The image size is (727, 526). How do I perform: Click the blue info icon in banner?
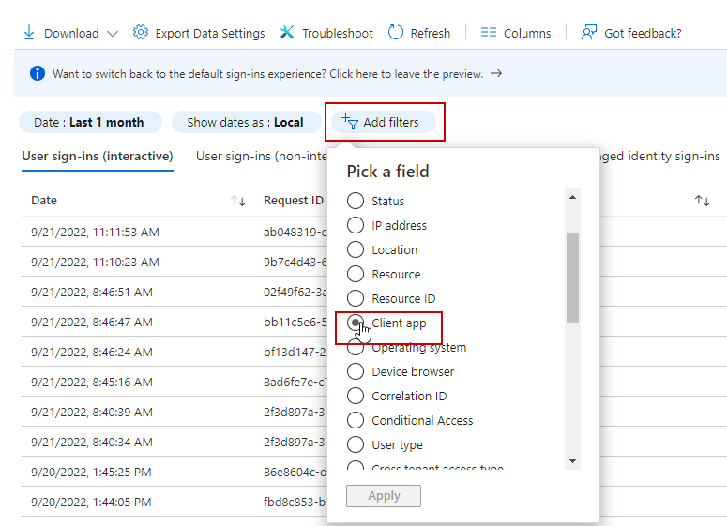[38, 73]
